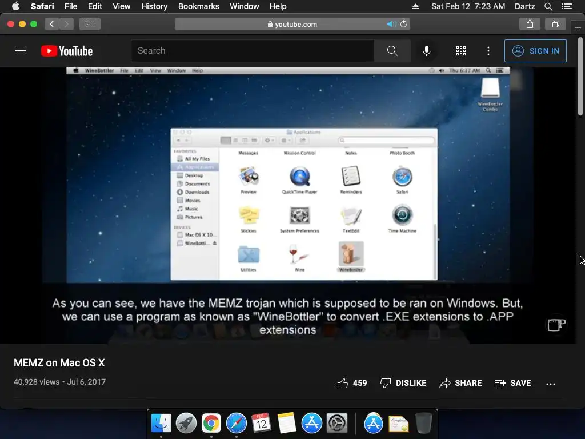This screenshot has width=585, height=439.
Task: Go back with Safari's back arrow
Action: point(52,24)
